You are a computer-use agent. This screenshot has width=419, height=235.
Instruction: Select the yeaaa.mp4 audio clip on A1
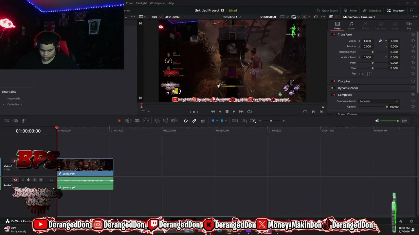click(85, 183)
